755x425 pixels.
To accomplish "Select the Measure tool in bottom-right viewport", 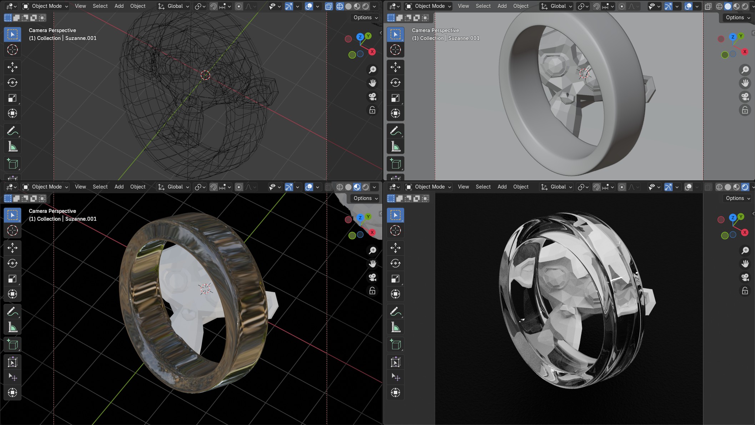I will click(396, 327).
